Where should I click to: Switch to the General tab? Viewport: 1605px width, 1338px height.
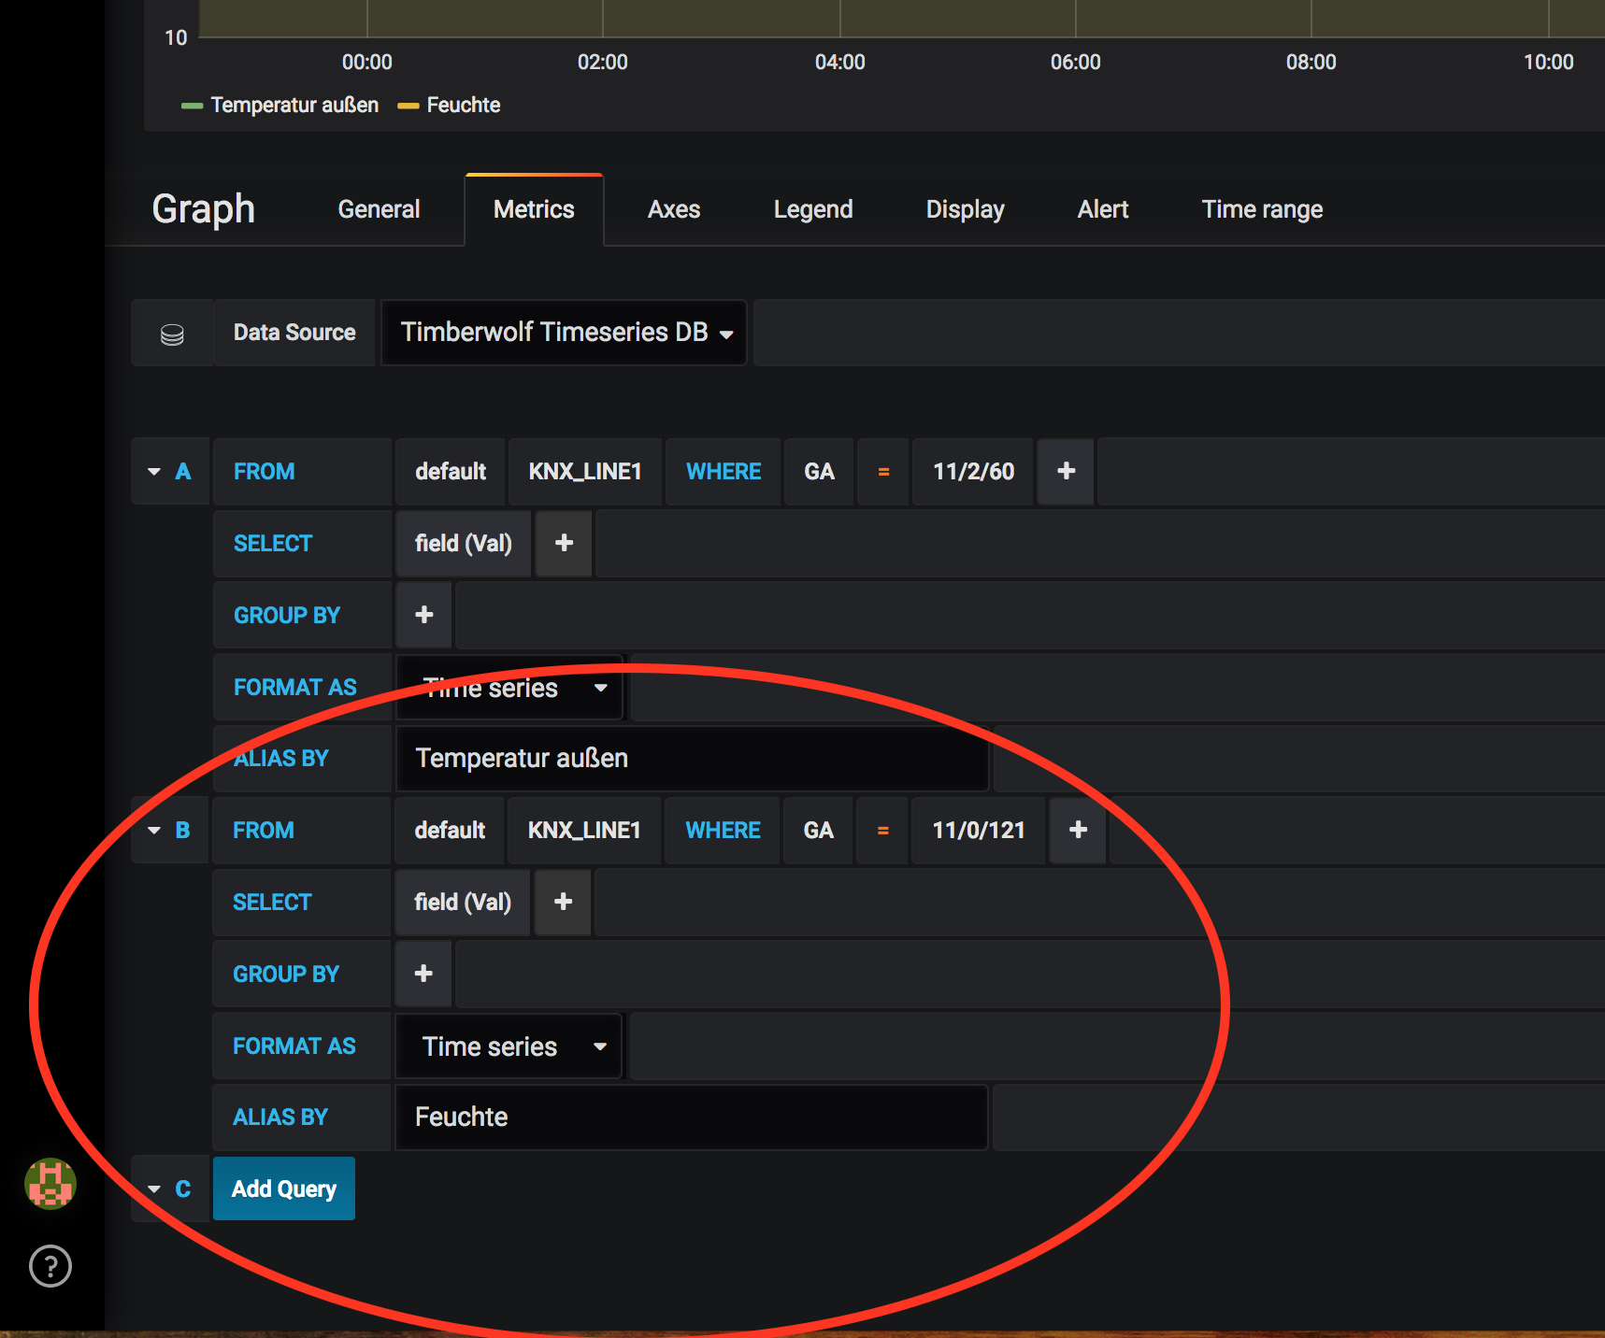point(379,209)
